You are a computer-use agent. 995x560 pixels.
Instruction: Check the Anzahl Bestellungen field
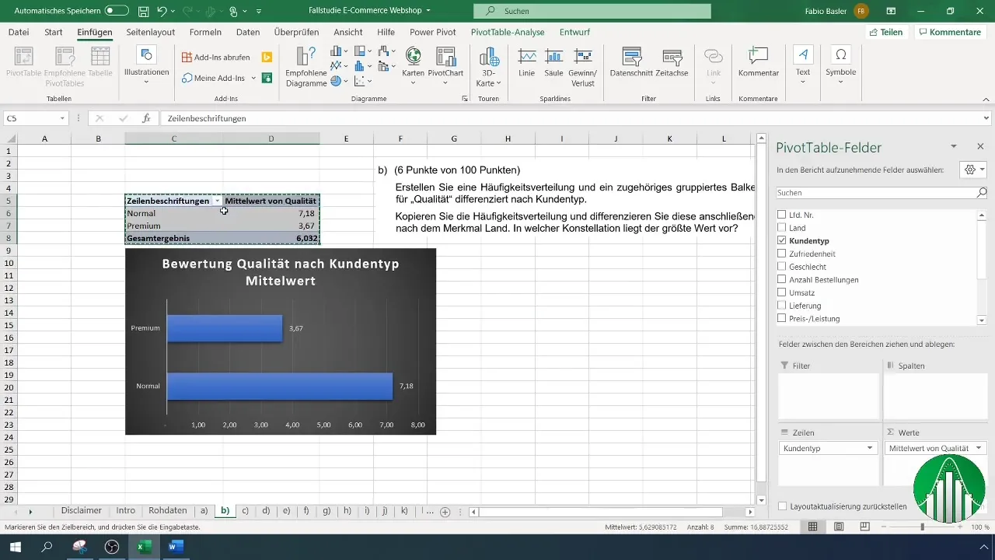coord(782,279)
